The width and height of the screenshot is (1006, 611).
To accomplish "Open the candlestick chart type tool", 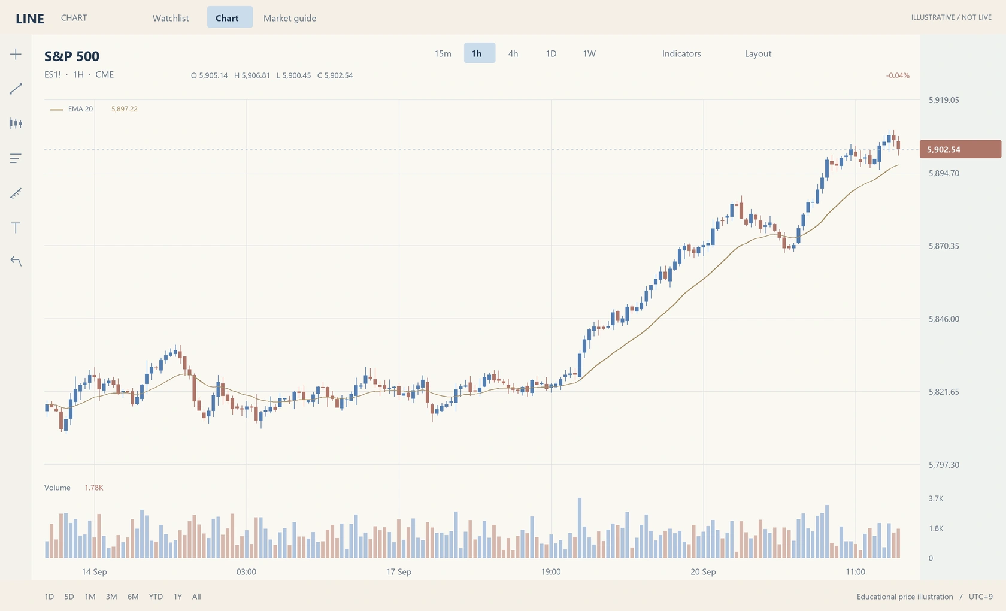I will (x=16, y=123).
